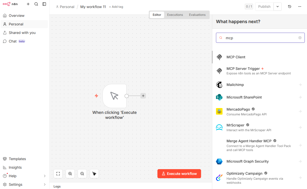Expand MercadoPago row arrow

point(300,111)
